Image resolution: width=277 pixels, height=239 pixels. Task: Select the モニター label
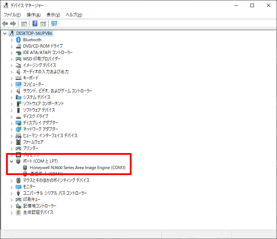coord(29,187)
